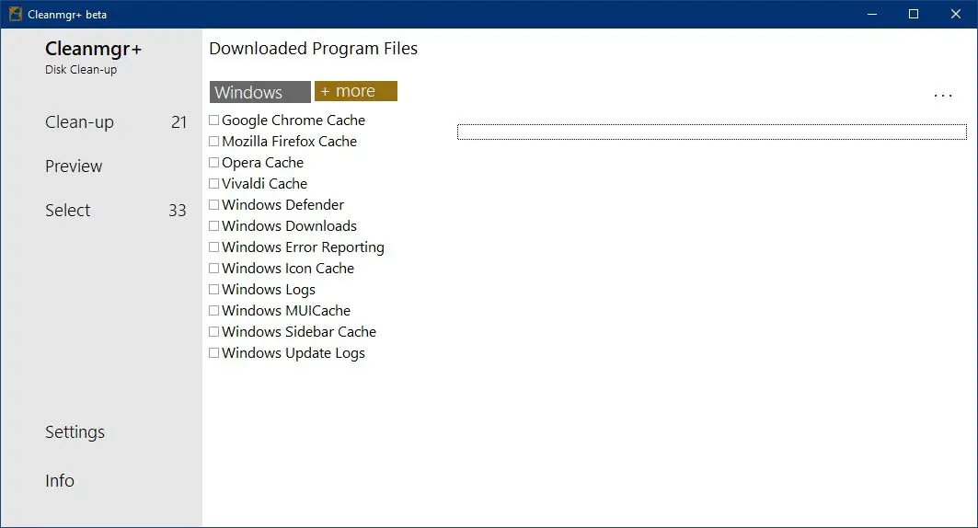Open the Select section in sidebar
This screenshot has width=978, height=528.
[x=67, y=210]
